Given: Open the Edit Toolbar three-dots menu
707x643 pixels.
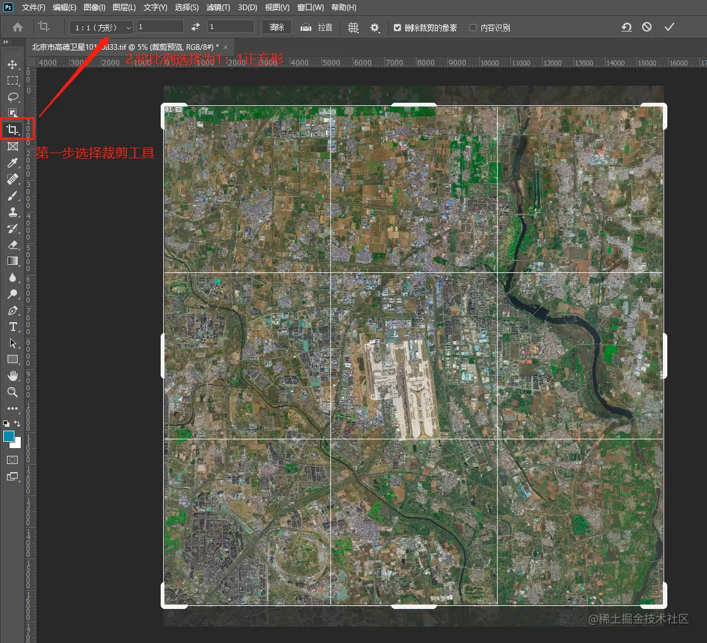Looking at the screenshot, I should (13, 408).
